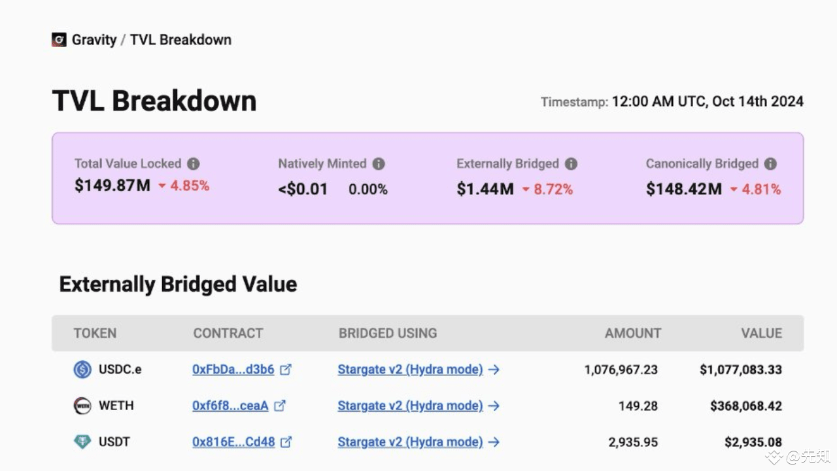The height and width of the screenshot is (471, 837).
Task: Click the arrow after USDC.e Stargate link
Action: [495, 369]
